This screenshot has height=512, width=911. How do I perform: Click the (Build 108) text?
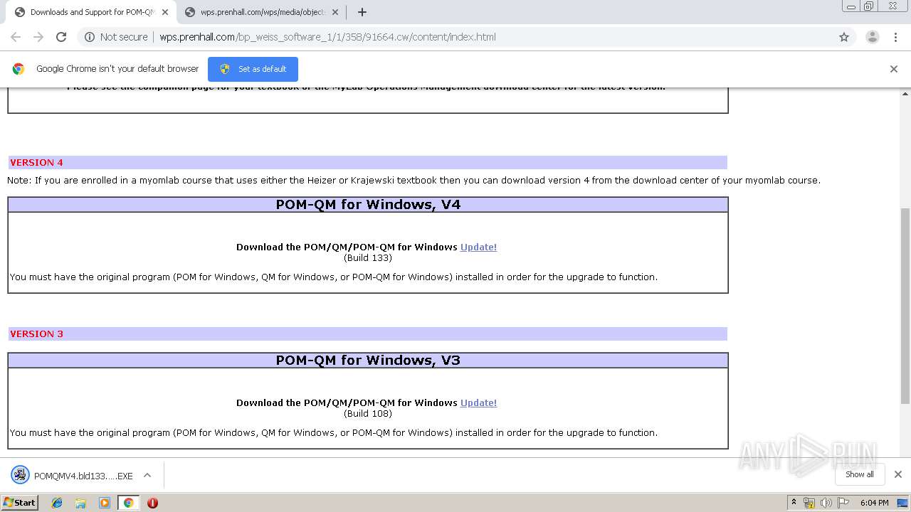click(368, 413)
